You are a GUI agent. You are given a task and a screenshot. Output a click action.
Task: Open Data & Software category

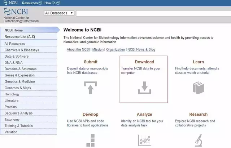(29, 56)
